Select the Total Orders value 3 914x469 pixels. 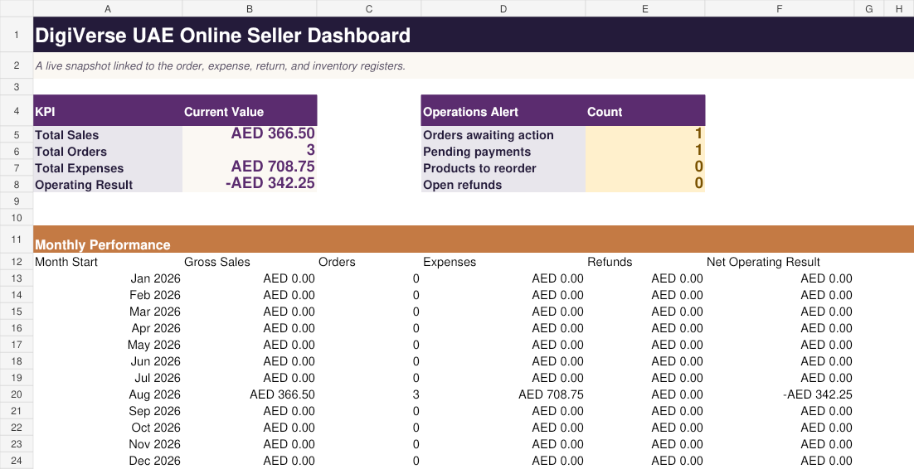click(x=250, y=151)
